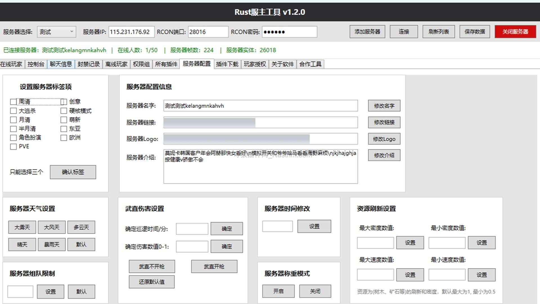Click 修改Logo to update the server logo
This screenshot has width=540, height=304.
(x=384, y=139)
